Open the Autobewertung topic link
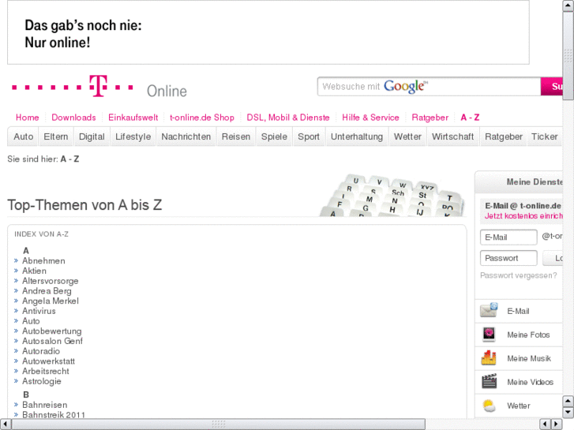This screenshot has width=574, height=430. coord(52,331)
